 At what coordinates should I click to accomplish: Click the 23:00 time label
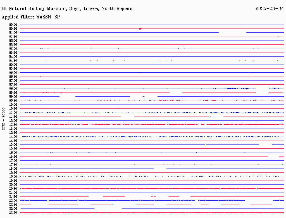[x=13, y=209]
